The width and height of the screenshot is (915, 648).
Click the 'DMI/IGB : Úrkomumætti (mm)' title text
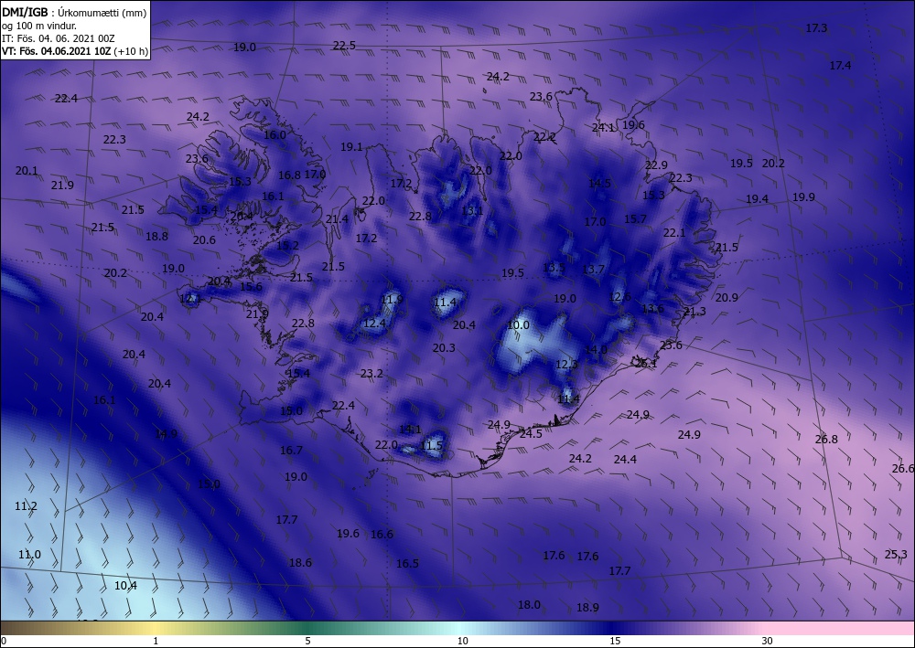74,12
